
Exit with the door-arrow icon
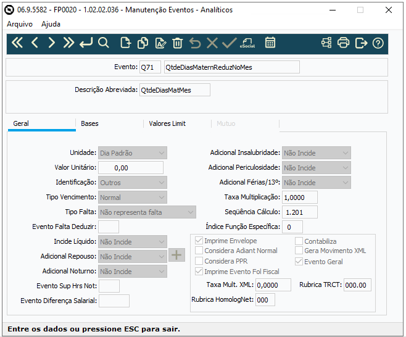[x=361, y=43]
